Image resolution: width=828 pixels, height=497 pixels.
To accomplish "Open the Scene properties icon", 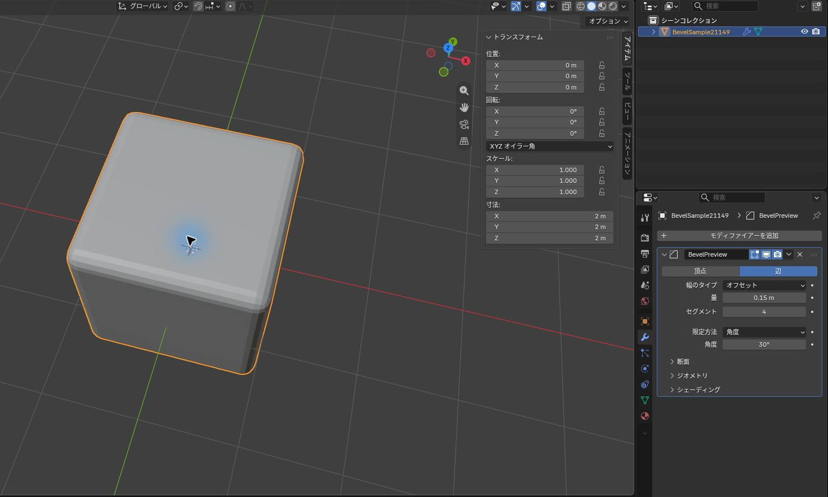I will point(645,285).
